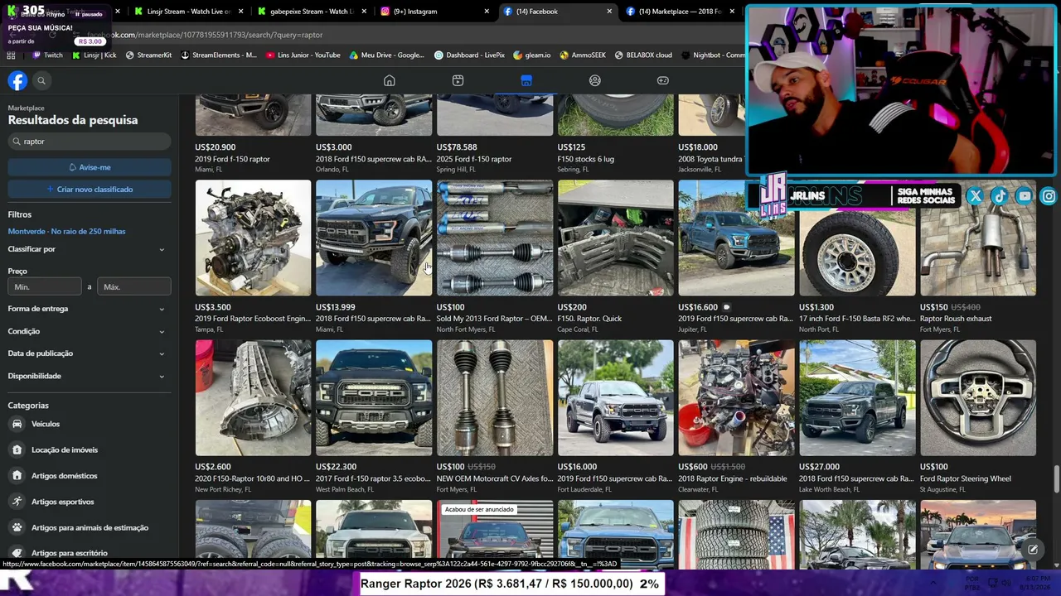Open the StreamElements bookmark

tap(219, 55)
